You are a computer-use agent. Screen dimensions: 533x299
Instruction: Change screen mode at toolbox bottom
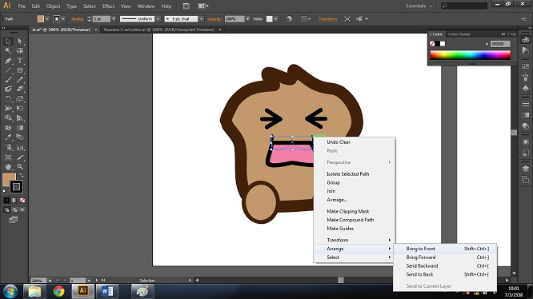coord(14,221)
